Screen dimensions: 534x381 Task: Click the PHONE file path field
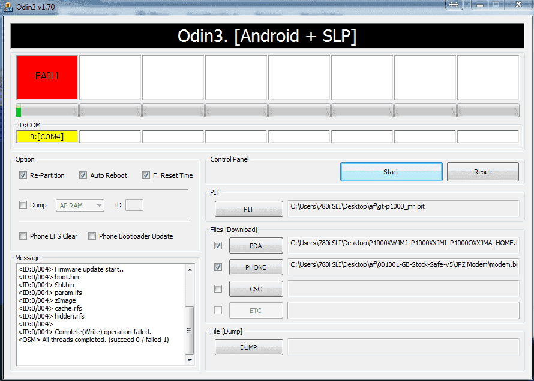[403, 267]
